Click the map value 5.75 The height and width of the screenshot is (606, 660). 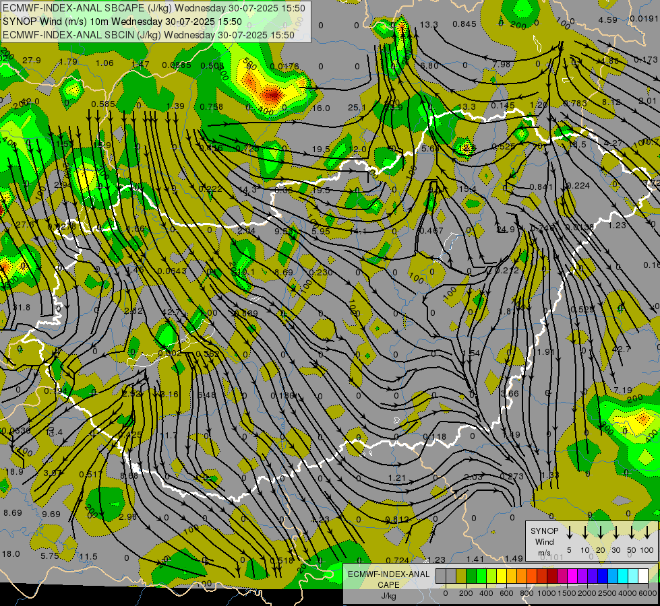point(50,555)
